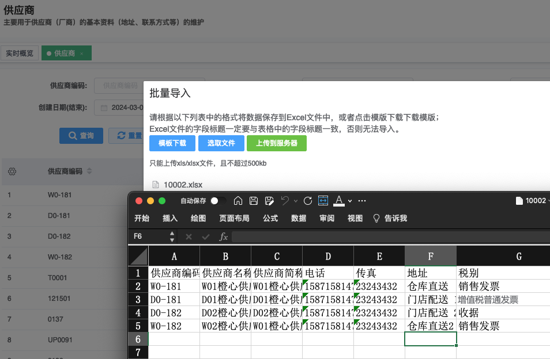The height and width of the screenshot is (359, 550).
Task: Click the 供应商编码 input field
Action: [119, 85]
